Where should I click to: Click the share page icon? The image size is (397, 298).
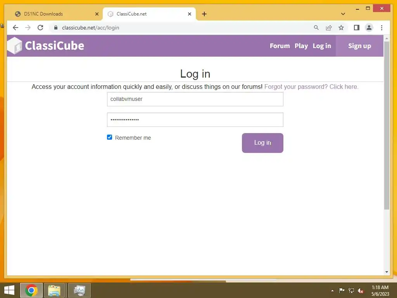pos(329,28)
